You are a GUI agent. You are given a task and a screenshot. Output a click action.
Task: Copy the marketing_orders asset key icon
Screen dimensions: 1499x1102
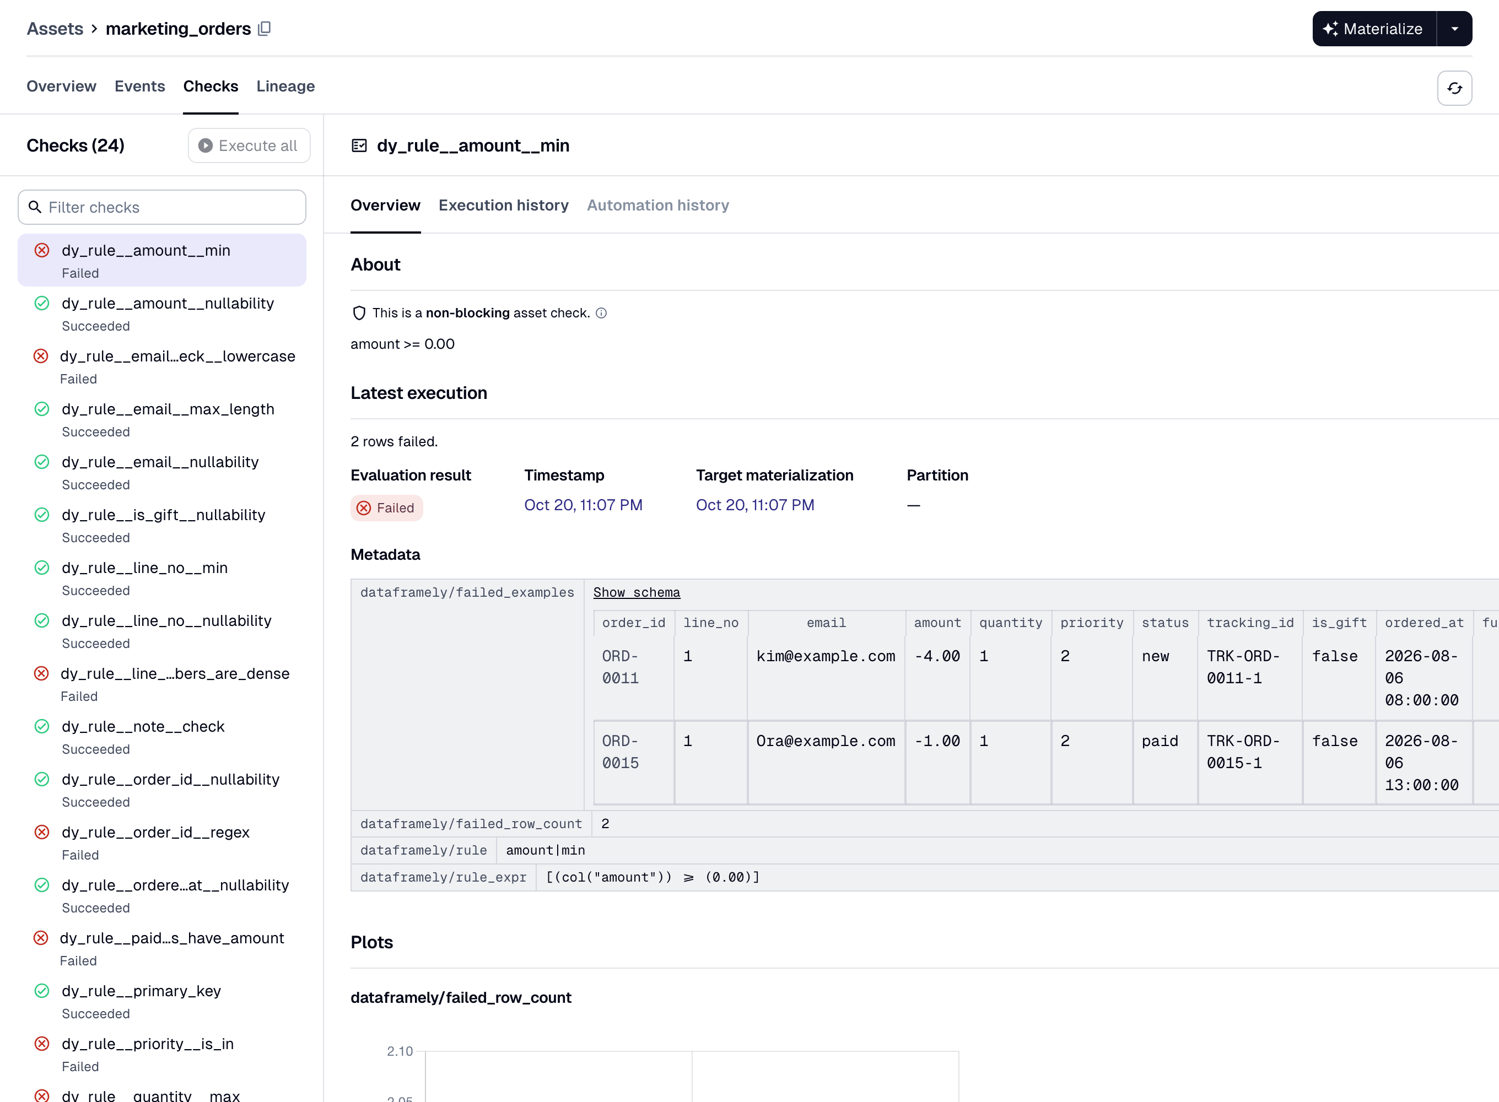pos(264,29)
